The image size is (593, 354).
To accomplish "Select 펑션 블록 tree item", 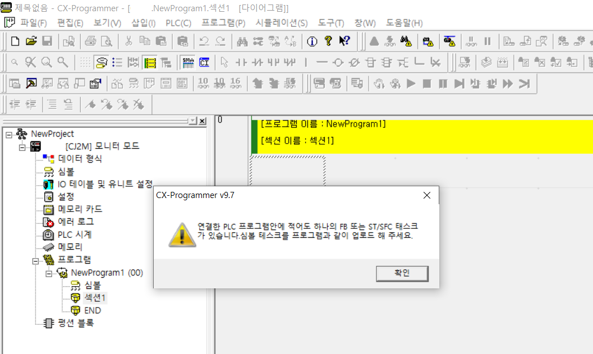I will 76,323.
